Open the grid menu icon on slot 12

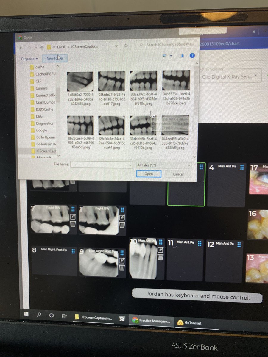click(x=239, y=244)
